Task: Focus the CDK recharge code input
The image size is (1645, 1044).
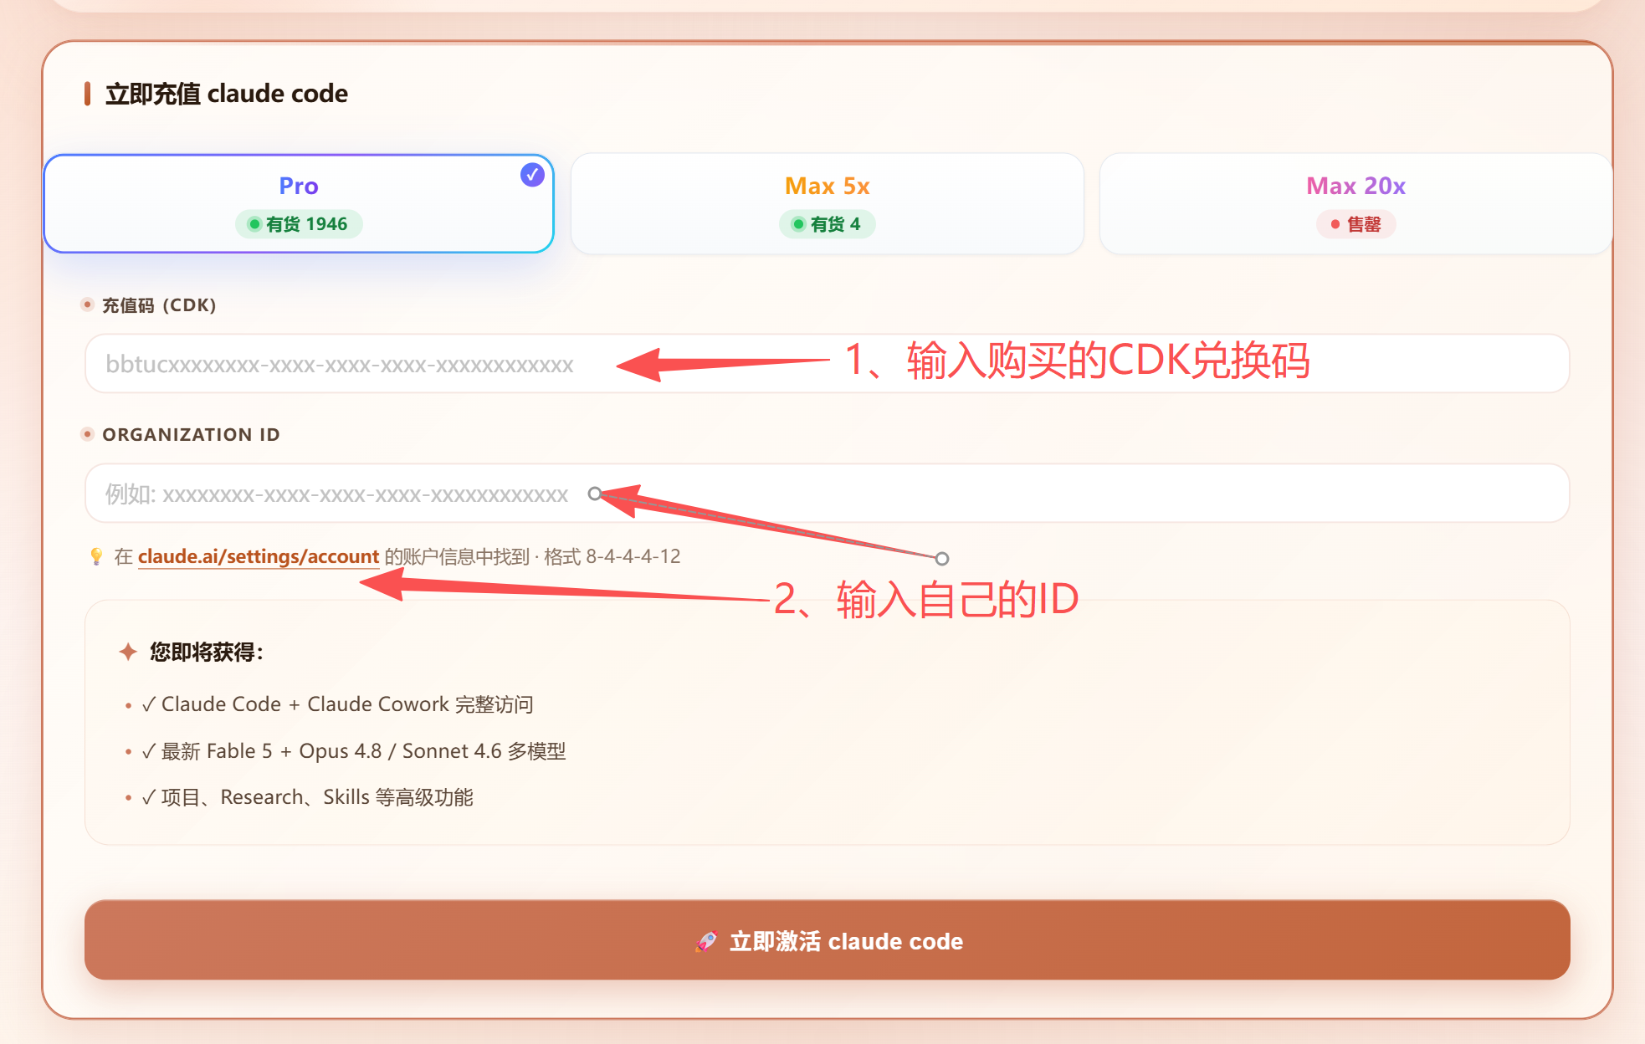Action: [828, 364]
